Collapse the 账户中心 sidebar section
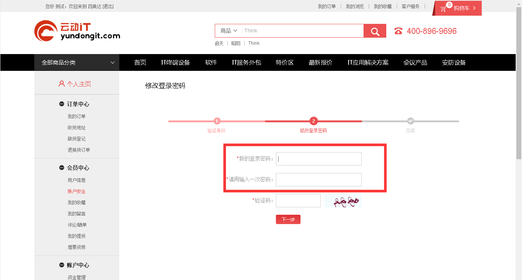 click(62, 265)
